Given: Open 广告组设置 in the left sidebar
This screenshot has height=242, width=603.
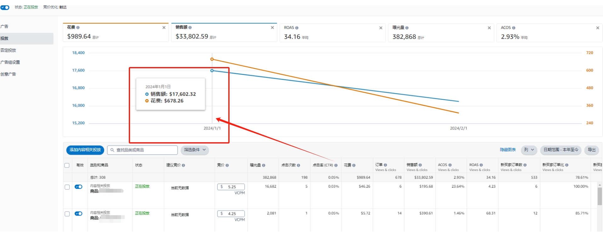Looking at the screenshot, I should click(x=10, y=62).
